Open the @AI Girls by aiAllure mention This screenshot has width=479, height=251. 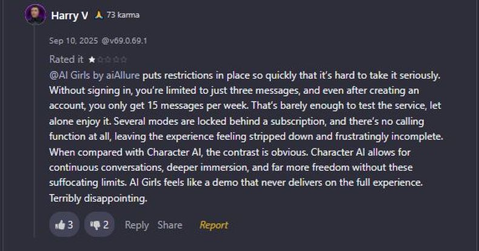tap(95, 75)
